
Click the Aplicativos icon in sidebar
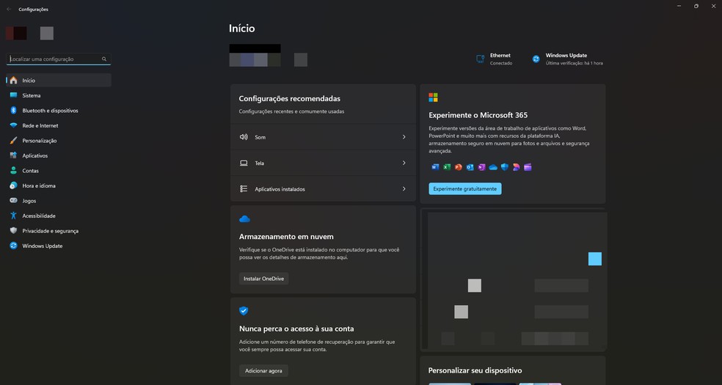13,155
